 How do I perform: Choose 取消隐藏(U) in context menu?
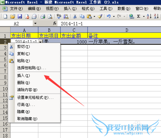coord(34,119)
